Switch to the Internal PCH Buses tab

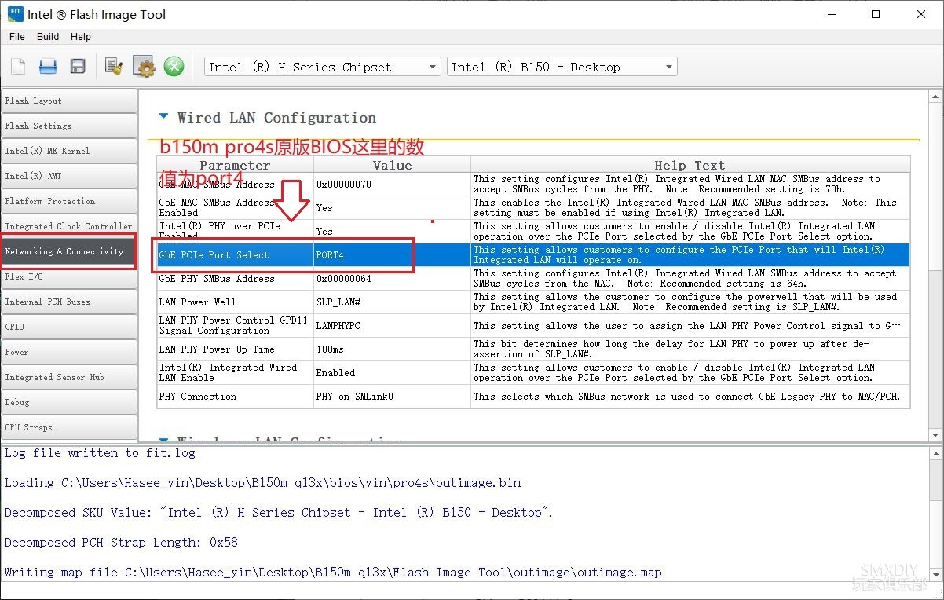68,302
